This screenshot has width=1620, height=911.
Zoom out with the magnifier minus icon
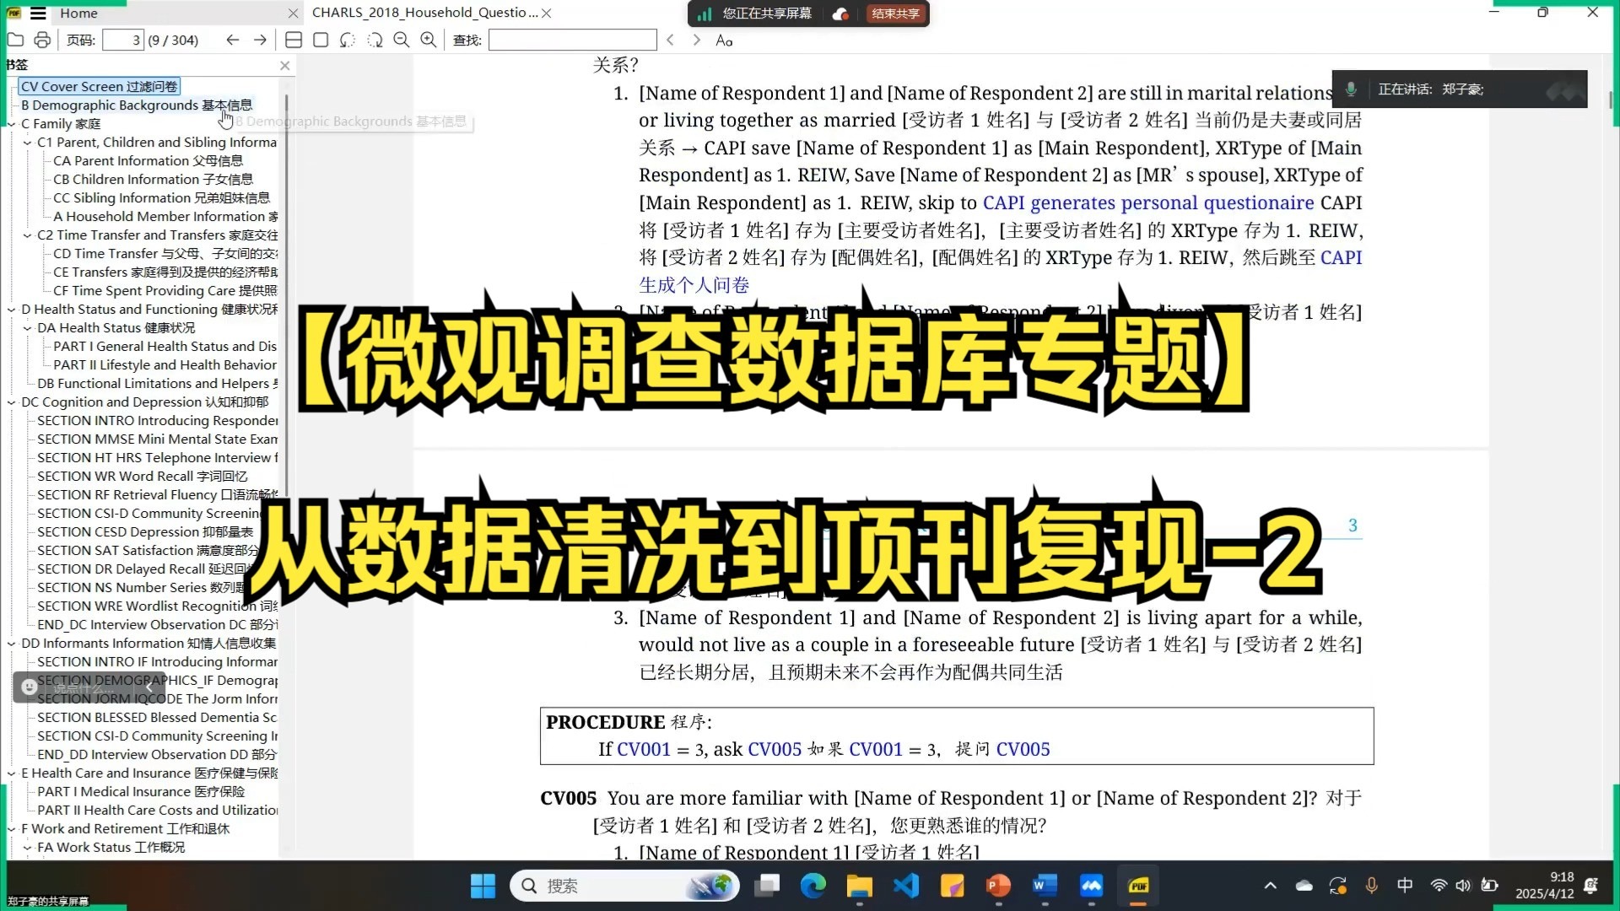pyautogui.click(x=402, y=40)
